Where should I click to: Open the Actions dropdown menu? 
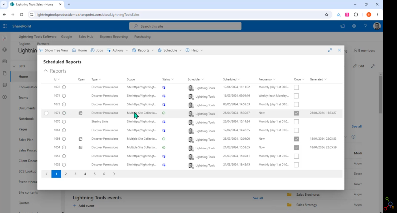coord(117,50)
